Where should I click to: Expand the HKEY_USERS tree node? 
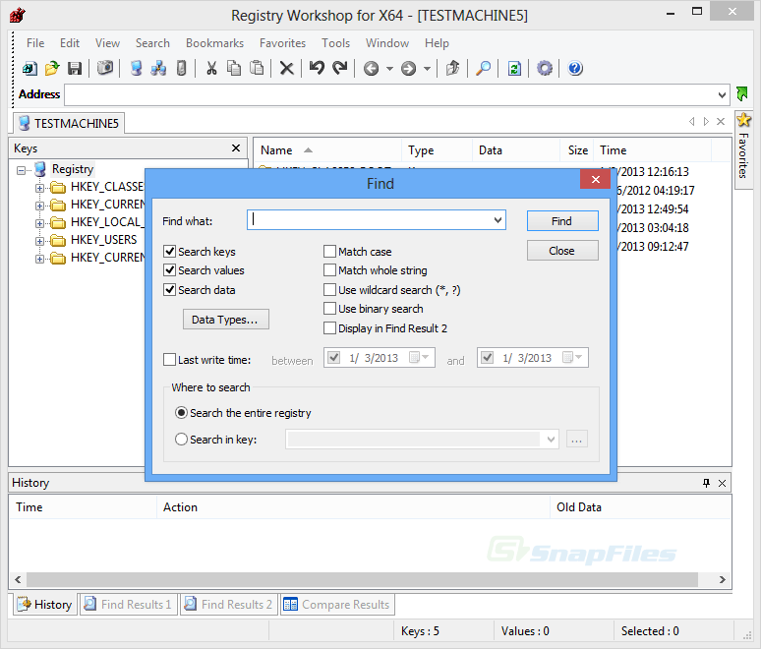39,241
